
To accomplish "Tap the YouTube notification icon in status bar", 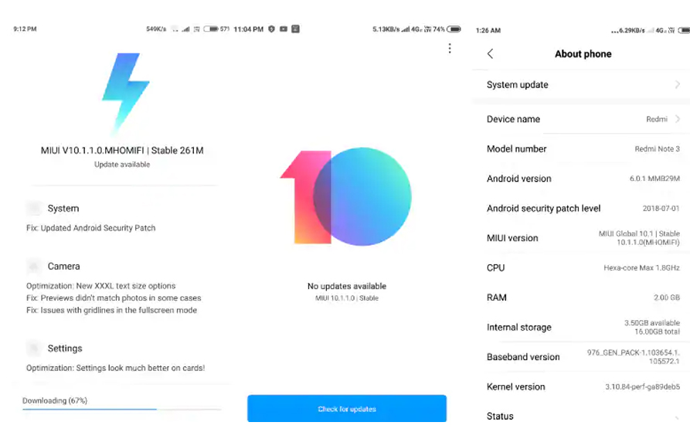I will point(284,29).
